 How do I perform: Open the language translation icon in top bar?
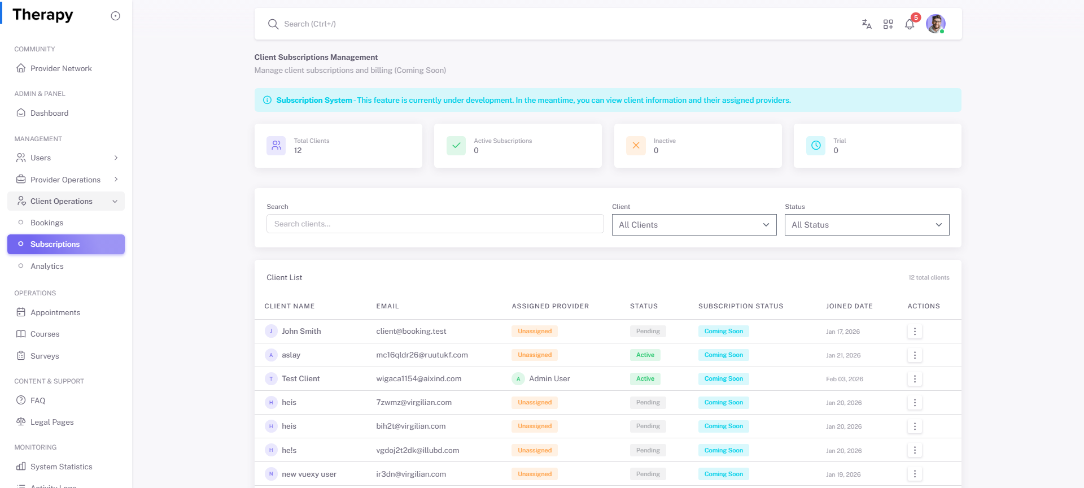point(867,24)
